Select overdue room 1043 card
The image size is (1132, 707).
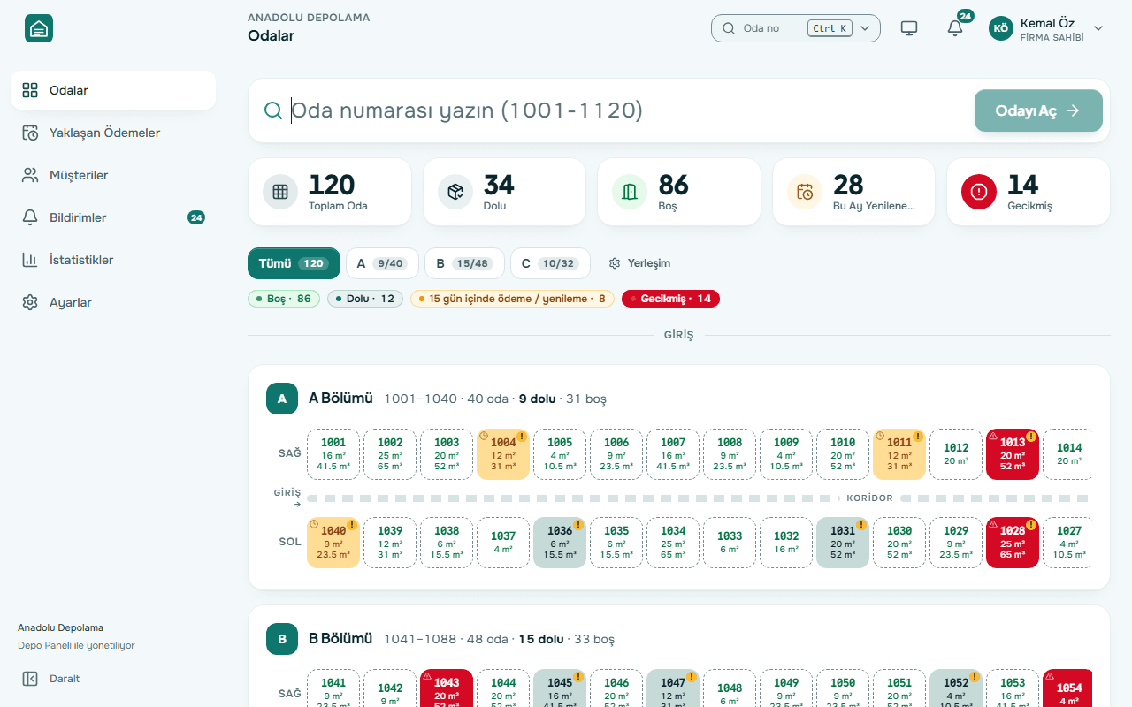447,688
